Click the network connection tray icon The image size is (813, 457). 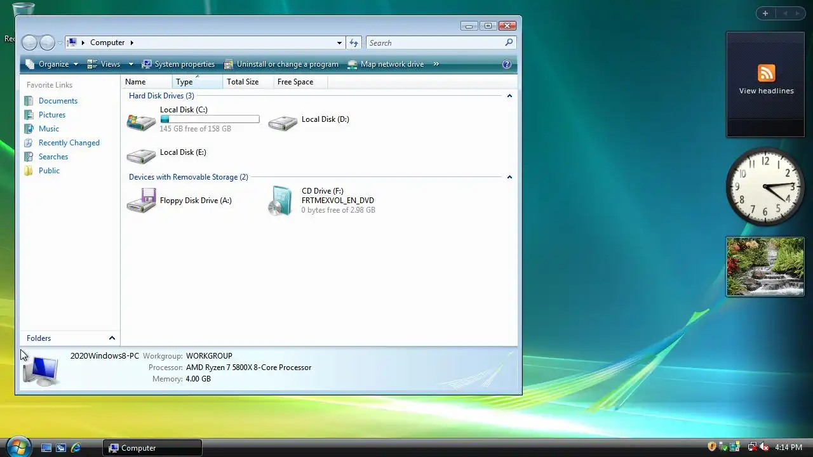[753, 447]
